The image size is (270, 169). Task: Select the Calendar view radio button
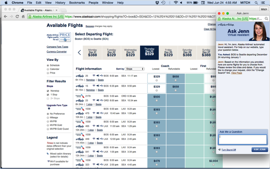click(x=48, y=69)
